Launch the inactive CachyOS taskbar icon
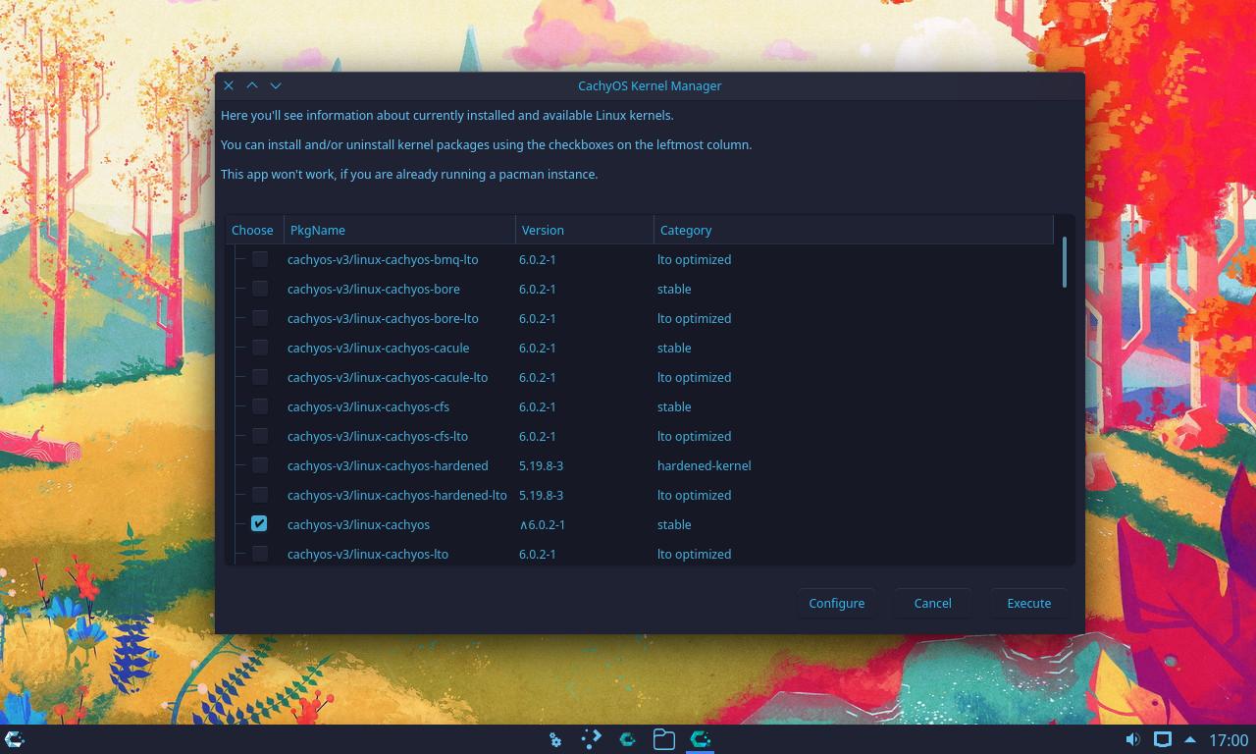This screenshot has height=754, width=1256. coord(628,739)
